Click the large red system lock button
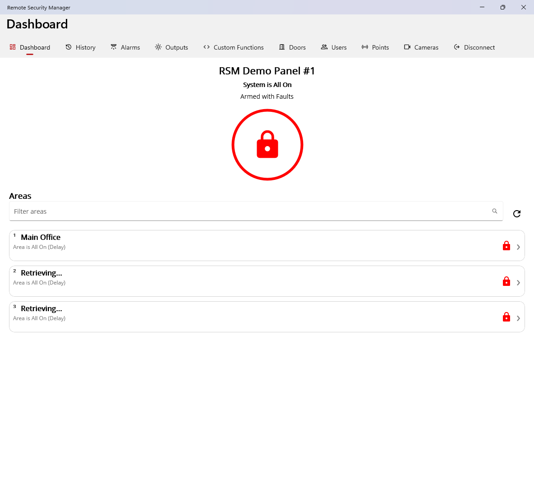Screen dimensions: 534x487 (x=267, y=145)
